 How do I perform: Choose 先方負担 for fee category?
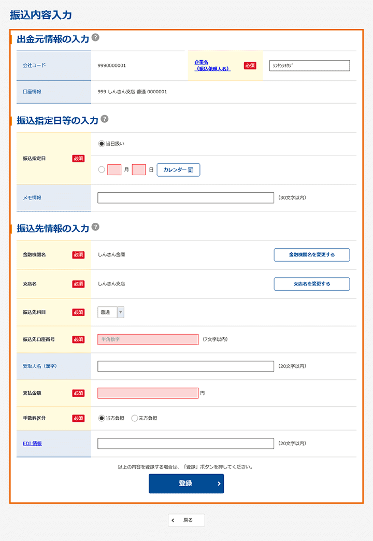click(135, 418)
